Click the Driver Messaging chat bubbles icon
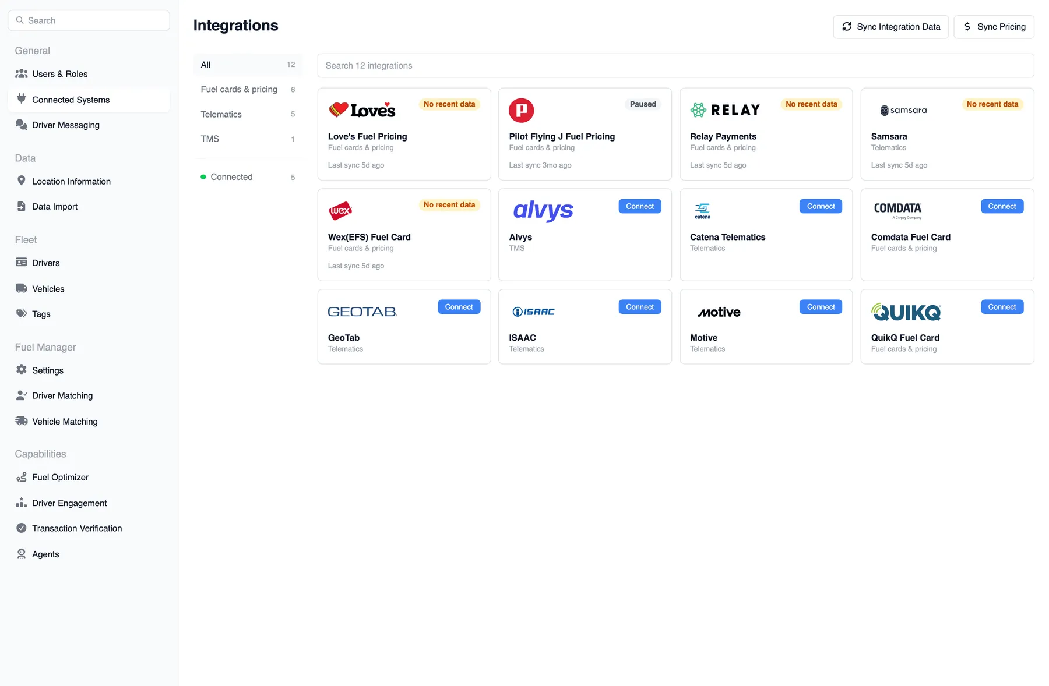The height and width of the screenshot is (686, 1049). click(22, 125)
